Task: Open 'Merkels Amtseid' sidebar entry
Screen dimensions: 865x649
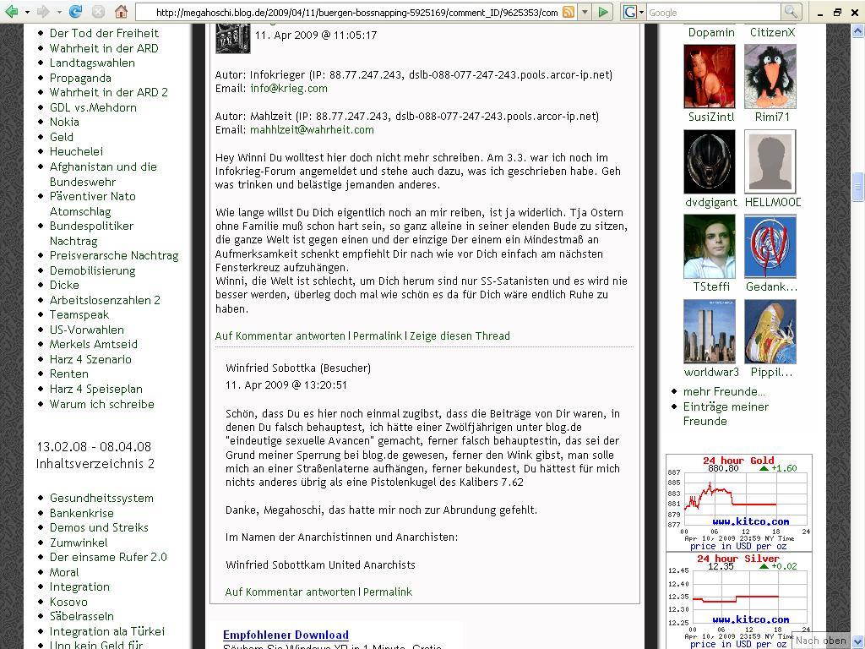Action: (94, 344)
